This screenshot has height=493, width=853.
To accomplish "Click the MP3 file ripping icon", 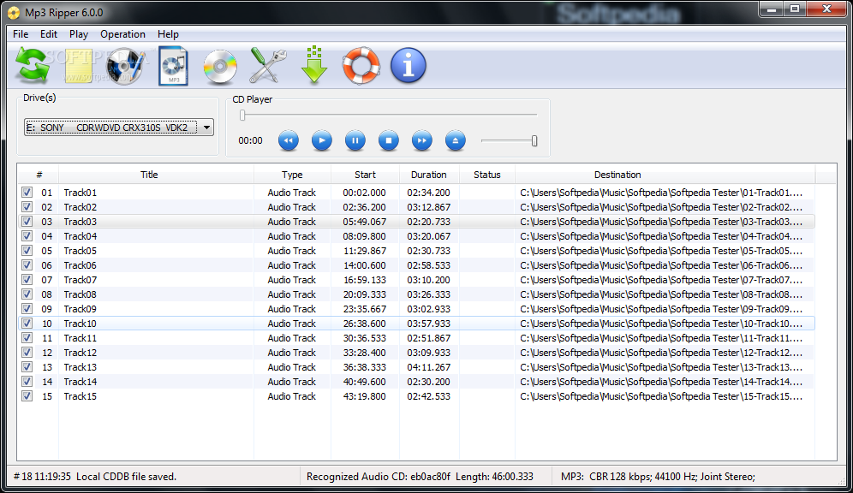I will click(x=174, y=66).
